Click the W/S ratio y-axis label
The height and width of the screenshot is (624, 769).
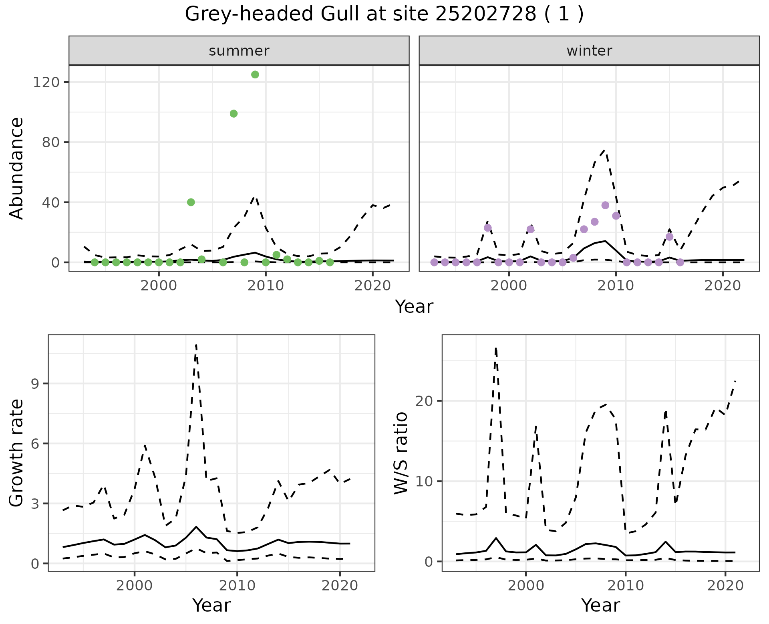[x=401, y=453]
